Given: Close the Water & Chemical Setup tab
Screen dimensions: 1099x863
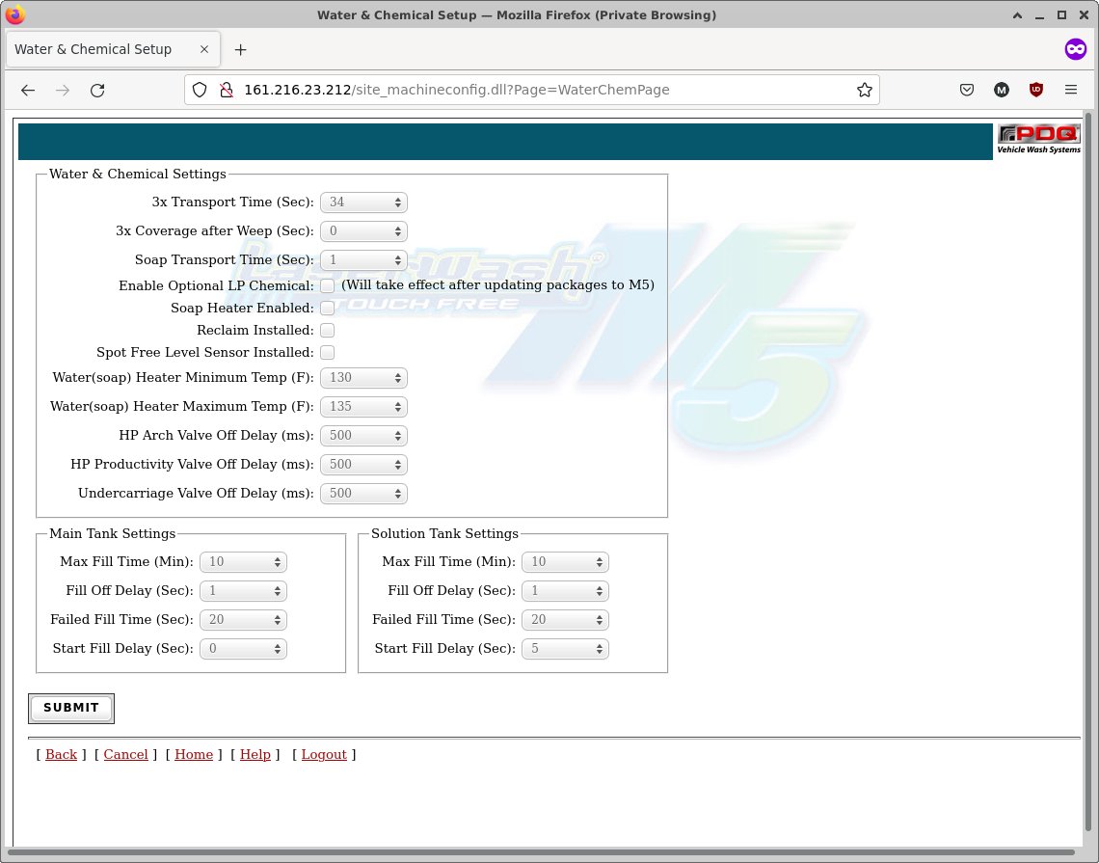Looking at the screenshot, I should pos(204,49).
